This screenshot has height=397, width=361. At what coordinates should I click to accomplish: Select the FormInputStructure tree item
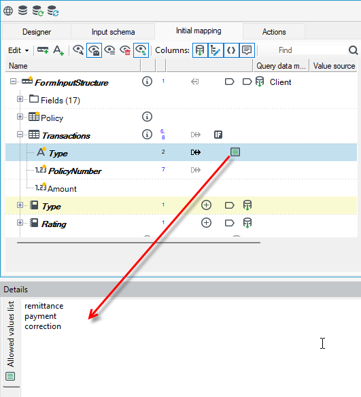click(x=71, y=82)
